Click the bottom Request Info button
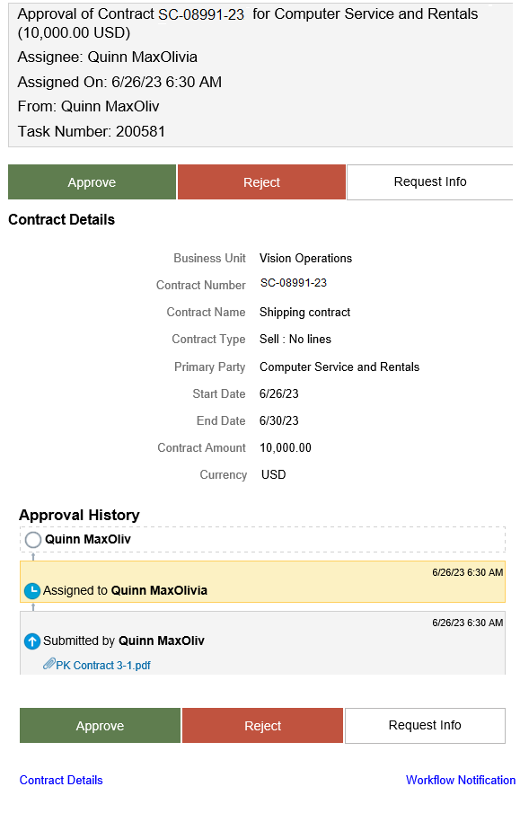The image size is (520, 813). tap(425, 725)
